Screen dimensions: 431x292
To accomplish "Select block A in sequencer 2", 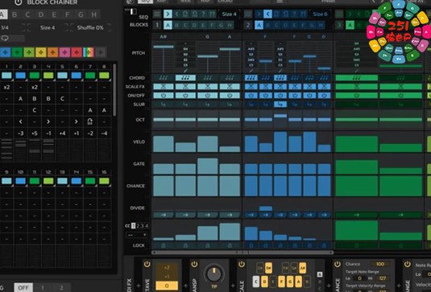I will tap(259, 26).
